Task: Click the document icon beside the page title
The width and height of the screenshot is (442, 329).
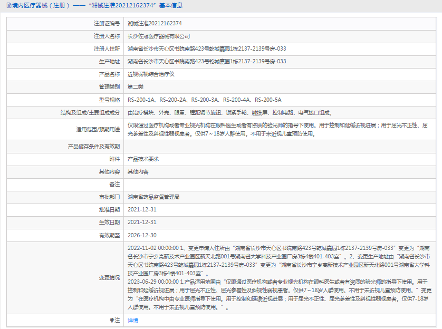Action: click(9, 5)
